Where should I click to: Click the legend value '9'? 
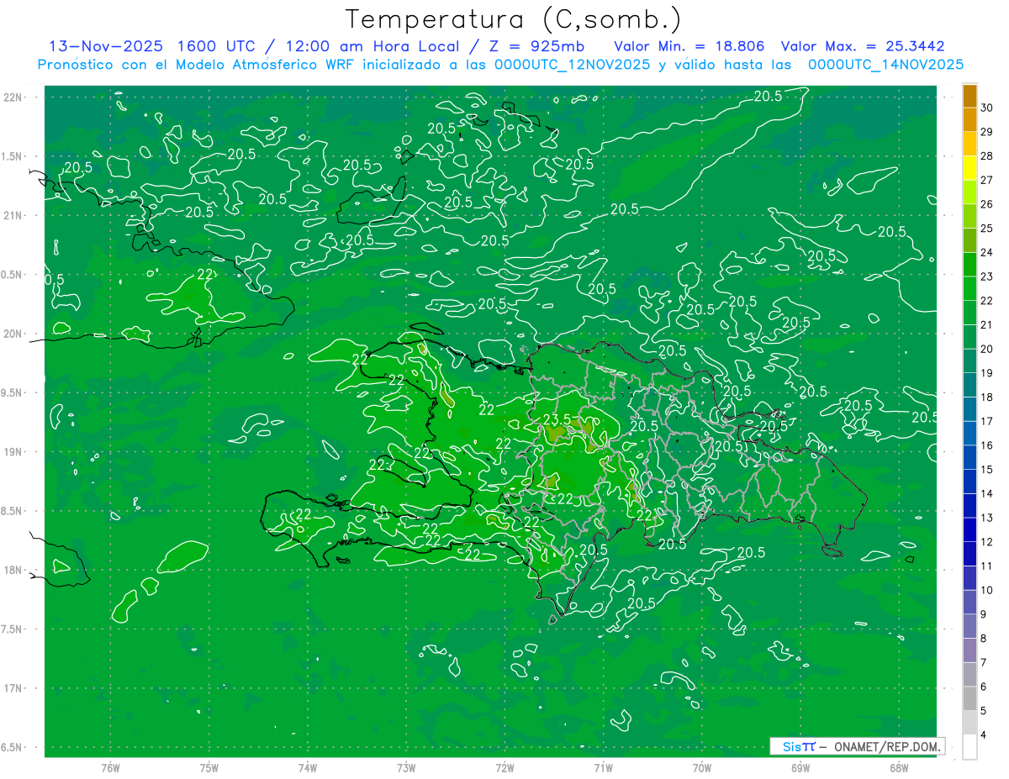(985, 615)
